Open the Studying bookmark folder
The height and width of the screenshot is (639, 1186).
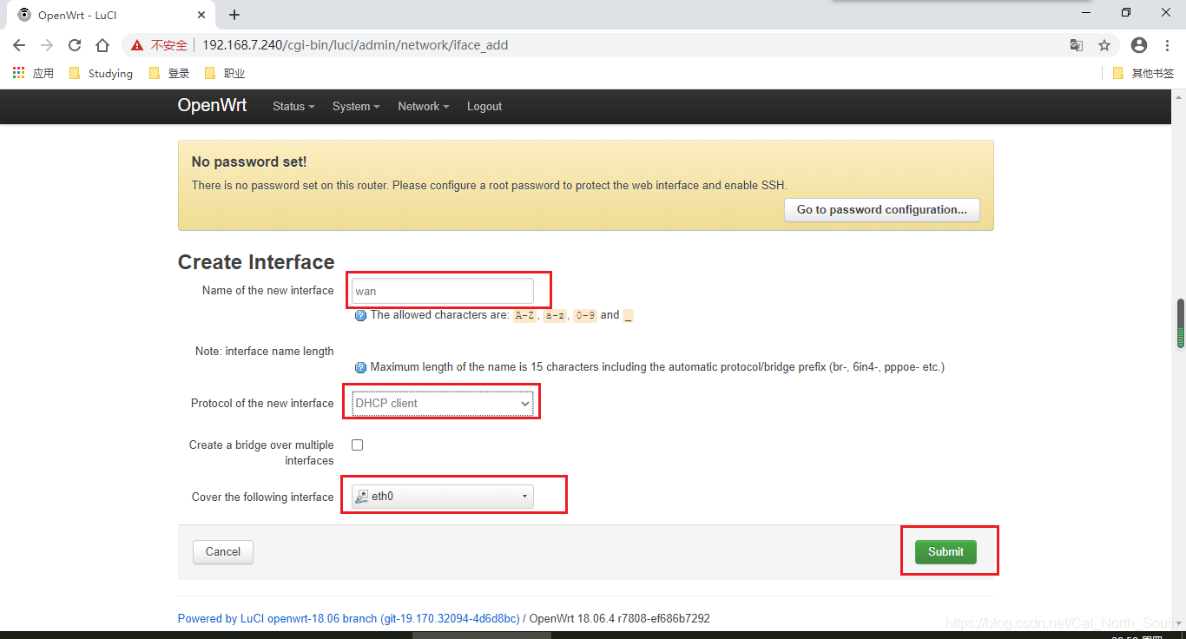pyautogui.click(x=101, y=73)
